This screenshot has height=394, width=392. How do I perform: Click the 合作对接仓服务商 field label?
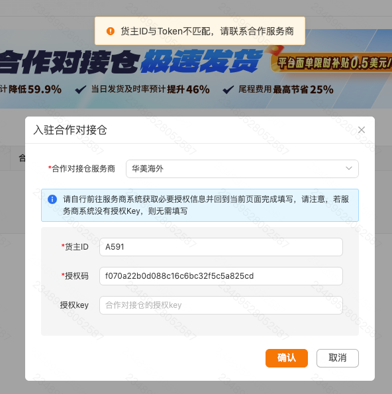pyautogui.click(x=81, y=169)
